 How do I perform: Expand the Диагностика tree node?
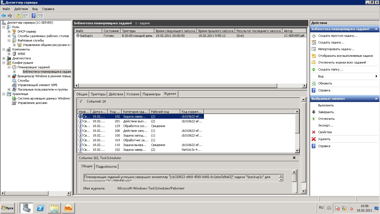(4, 58)
